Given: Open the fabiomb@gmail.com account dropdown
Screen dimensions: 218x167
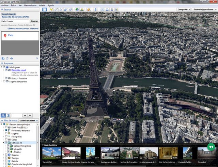Looking at the screenshot, I should tap(205, 10).
